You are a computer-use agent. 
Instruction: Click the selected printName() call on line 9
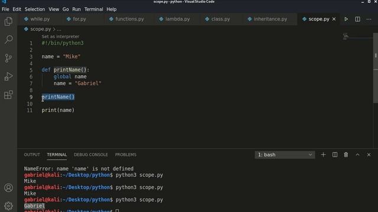tap(58, 97)
